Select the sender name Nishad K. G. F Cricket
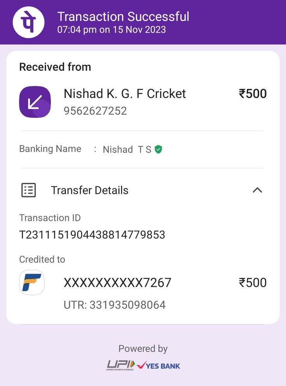The image size is (286, 386). 125,94
